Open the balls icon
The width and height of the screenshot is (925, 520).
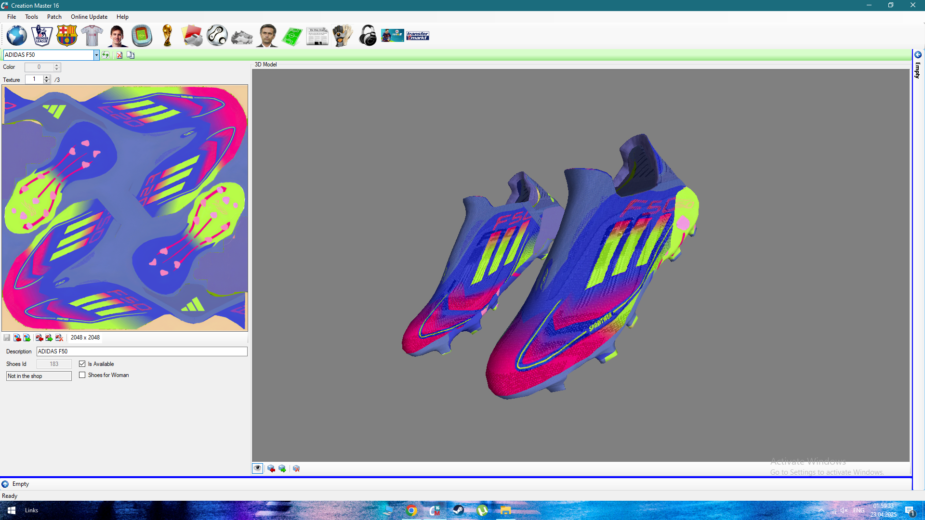coord(217,36)
